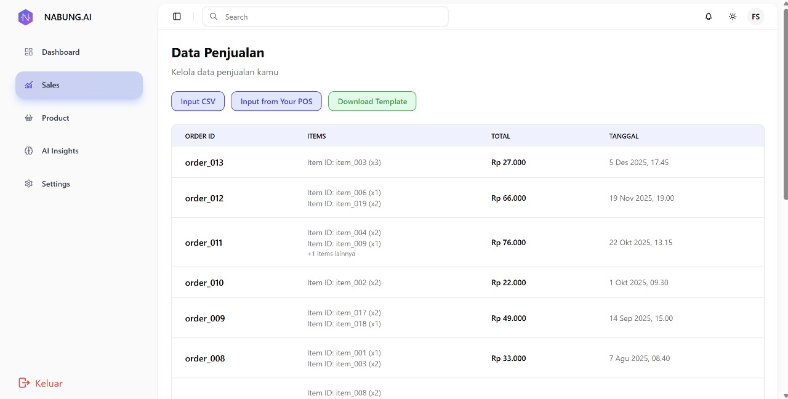Click the AI Insights brain icon
This screenshot has width=788, height=399.
pyautogui.click(x=28, y=151)
